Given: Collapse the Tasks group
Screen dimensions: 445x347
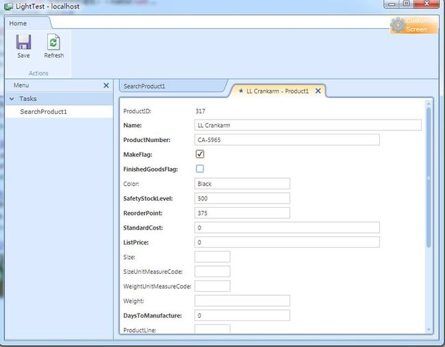Looking at the screenshot, I should tap(12, 99).
